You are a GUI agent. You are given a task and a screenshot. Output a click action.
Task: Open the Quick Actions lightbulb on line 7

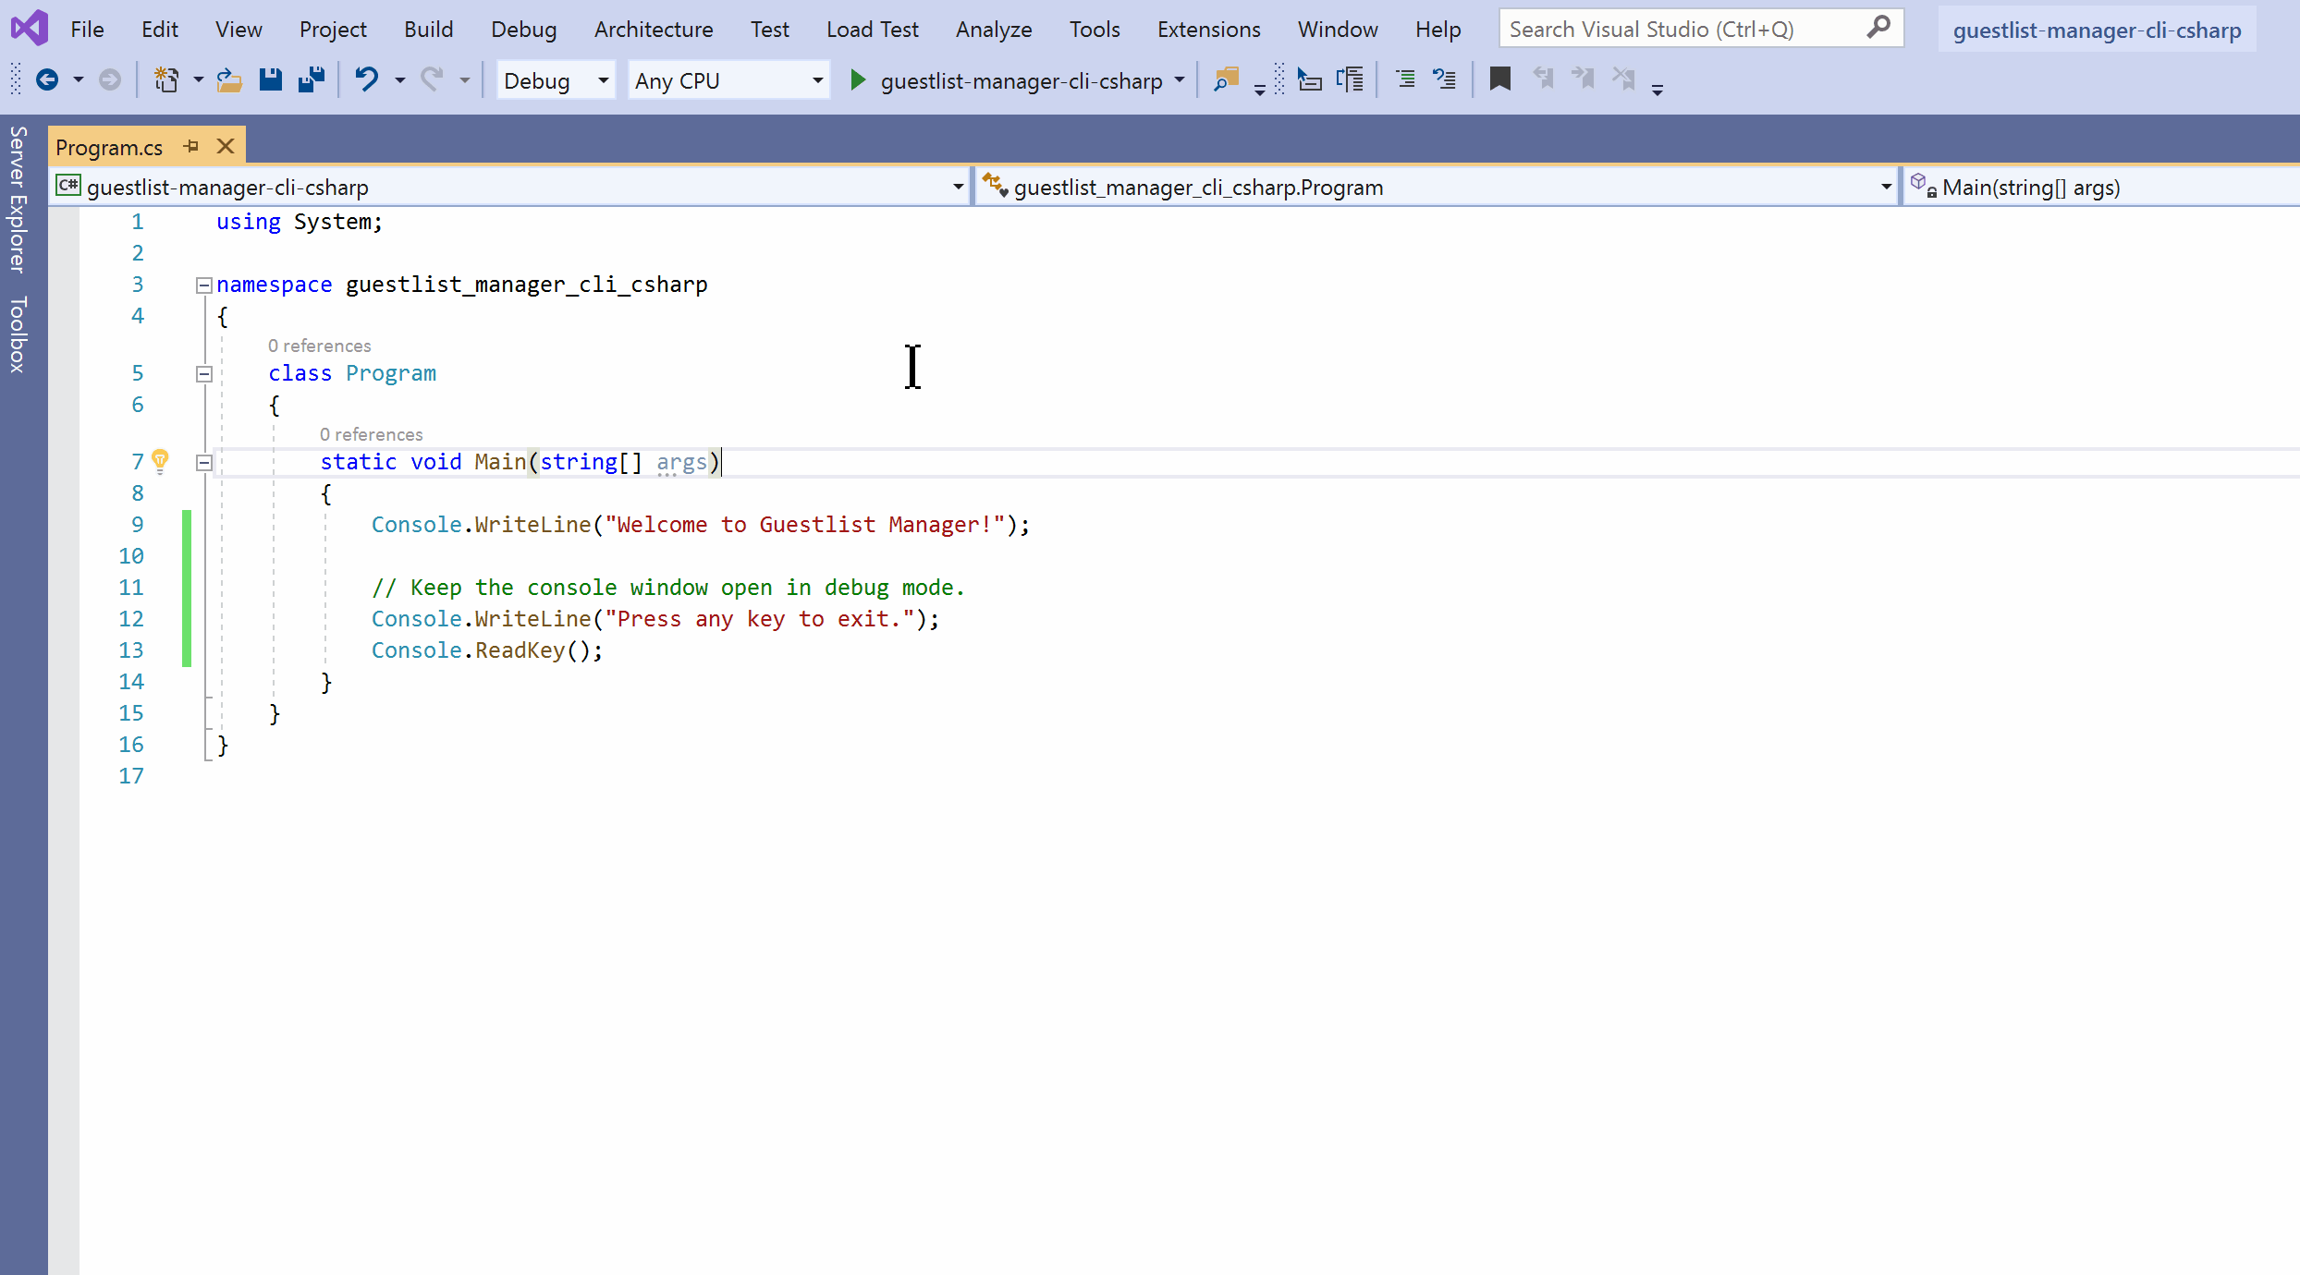pyautogui.click(x=161, y=461)
